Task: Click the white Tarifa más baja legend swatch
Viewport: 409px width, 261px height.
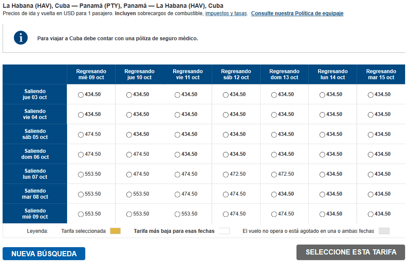Action: point(224,231)
